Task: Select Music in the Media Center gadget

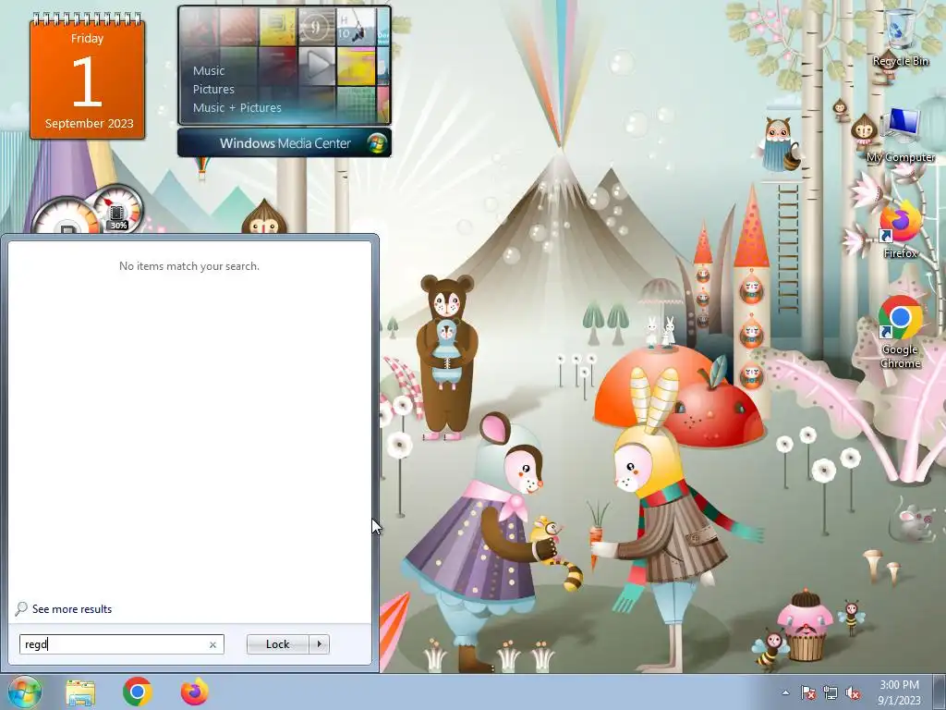Action: [209, 70]
